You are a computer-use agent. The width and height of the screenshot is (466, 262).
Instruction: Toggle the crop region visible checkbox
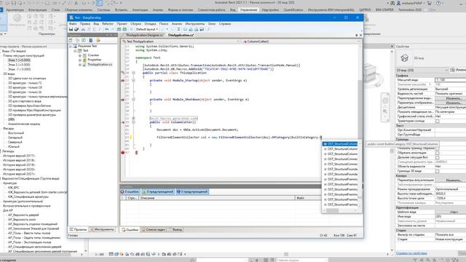coord(437,148)
